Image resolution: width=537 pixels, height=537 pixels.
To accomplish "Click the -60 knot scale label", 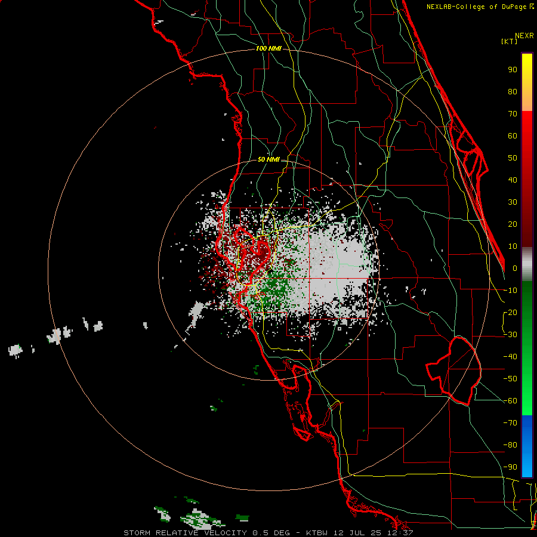I will (x=510, y=401).
